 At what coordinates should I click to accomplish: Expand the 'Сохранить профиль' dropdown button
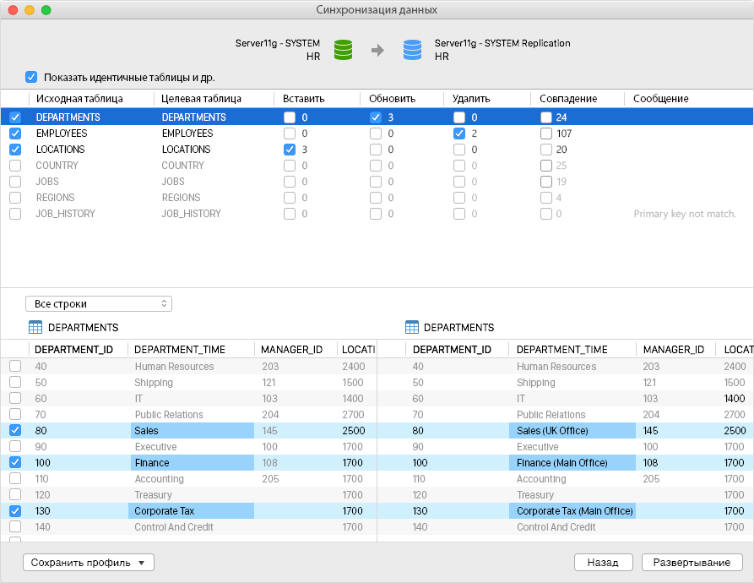coord(88,563)
